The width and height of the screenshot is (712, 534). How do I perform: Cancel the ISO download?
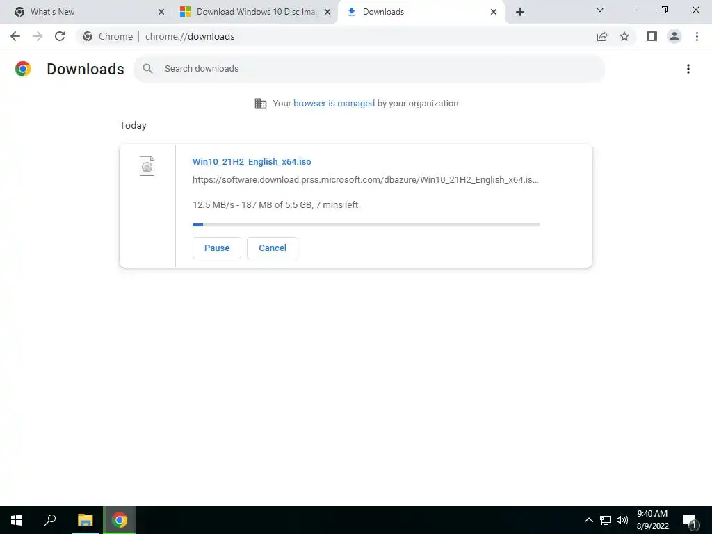pos(273,248)
